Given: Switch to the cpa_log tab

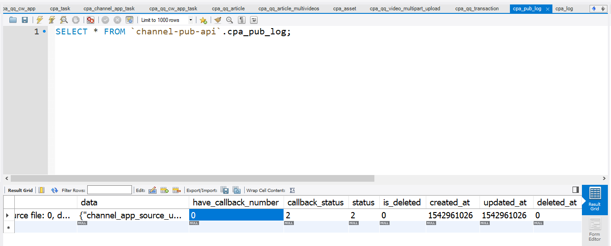Looking at the screenshot, I should 564,8.
